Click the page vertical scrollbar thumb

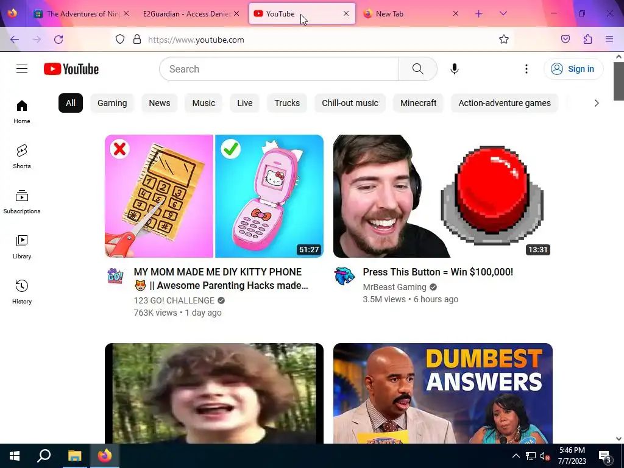[x=619, y=81]
